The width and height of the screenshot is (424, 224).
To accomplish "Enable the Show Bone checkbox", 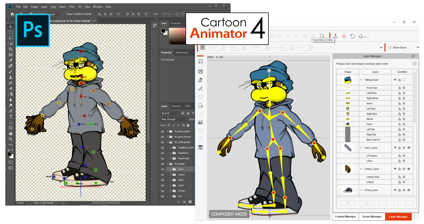I will (x=390, y=48).
